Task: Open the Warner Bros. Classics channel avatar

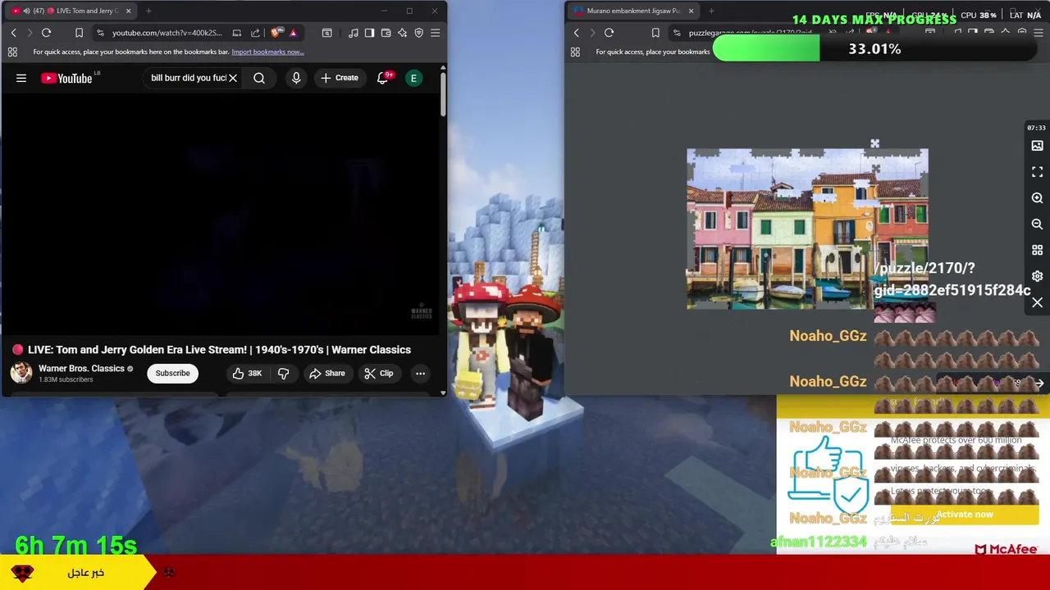Action: pos(21,373)
